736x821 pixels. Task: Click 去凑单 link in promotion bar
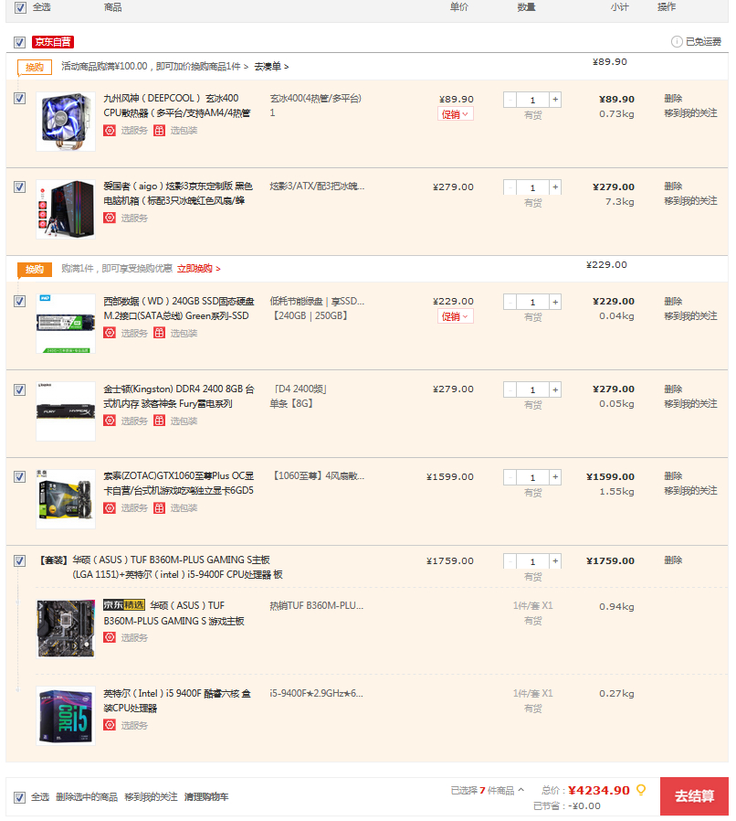tap(271, 67)
